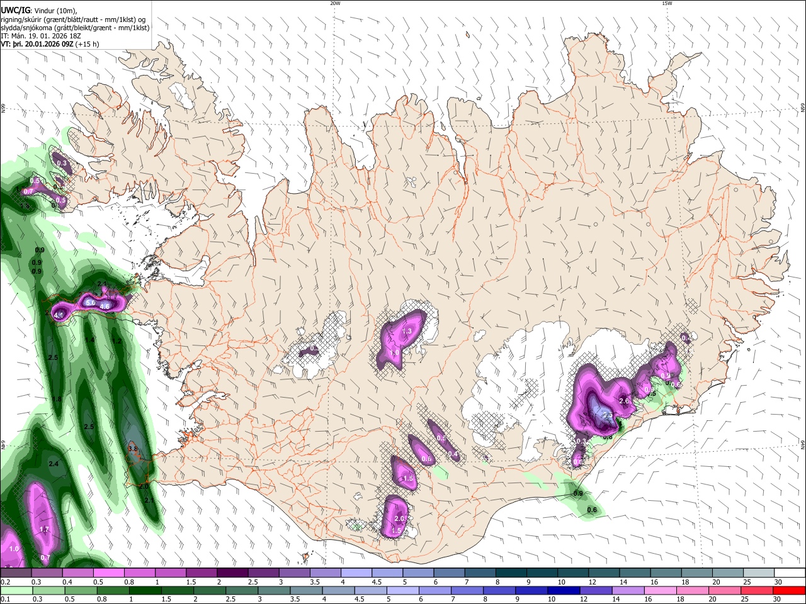Click the "20W" longitude label
Image resolution: width=806 pixels, height=604 pixels.
tap(335, 3)
